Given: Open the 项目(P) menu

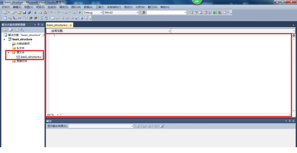Looking at the screenshot, I should pyautogui.click(x=40, y=7).
